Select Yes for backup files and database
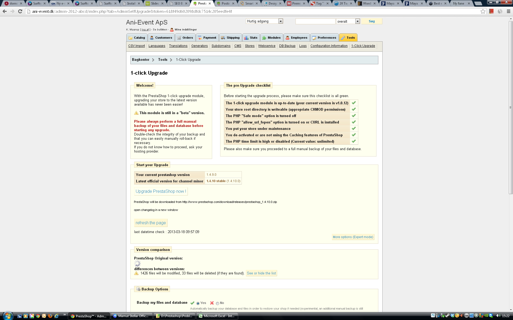 tap(198, 303)
